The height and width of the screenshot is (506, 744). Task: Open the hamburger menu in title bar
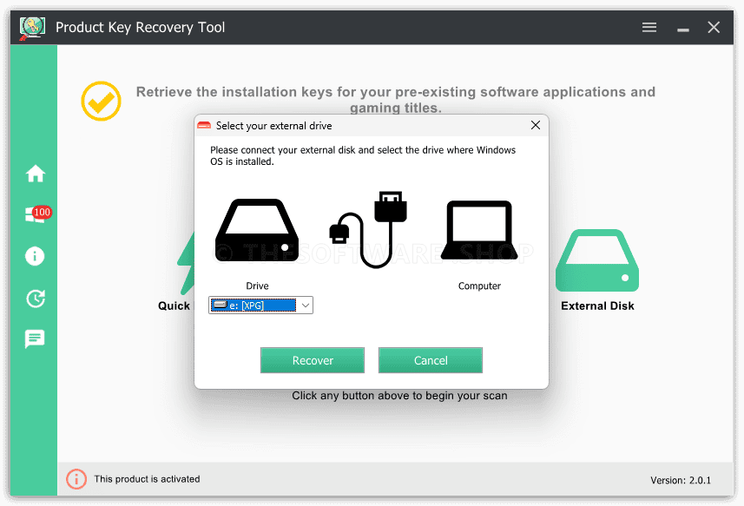click(x=649, y=28)
